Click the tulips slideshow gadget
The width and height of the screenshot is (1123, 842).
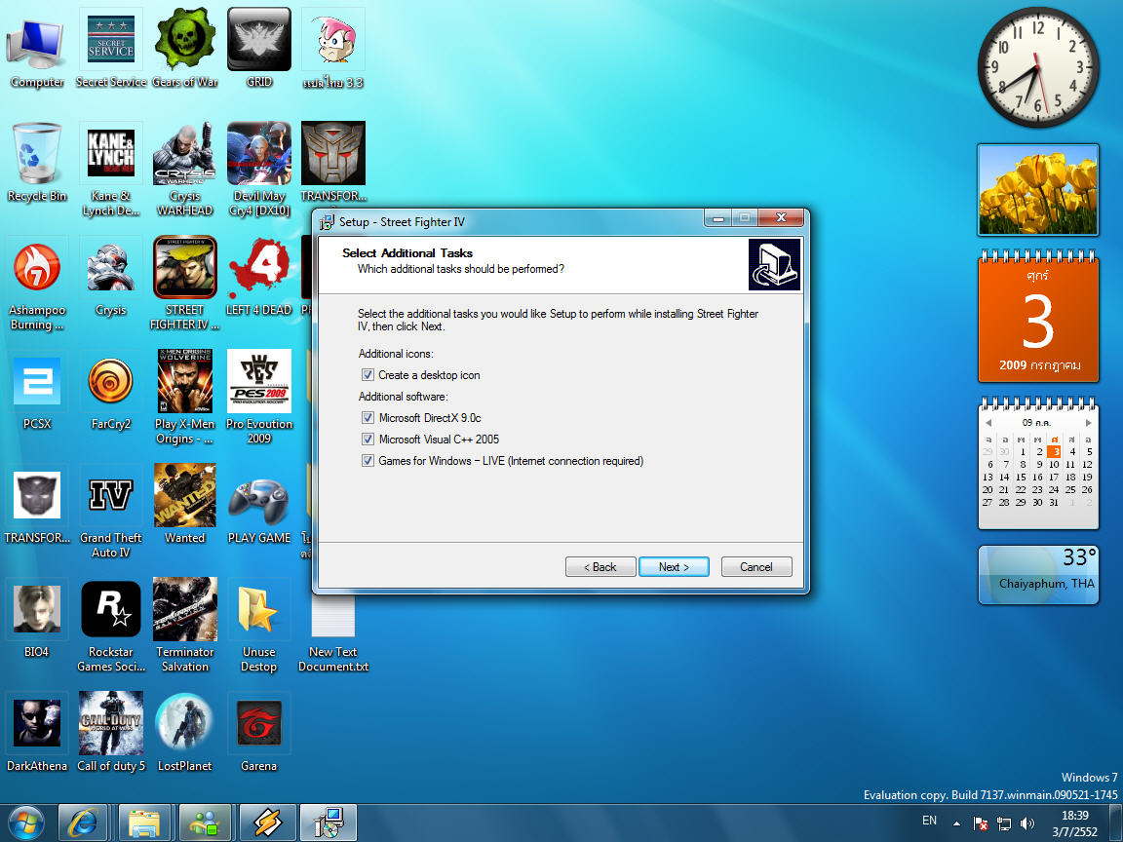(x=1038, y=190)
